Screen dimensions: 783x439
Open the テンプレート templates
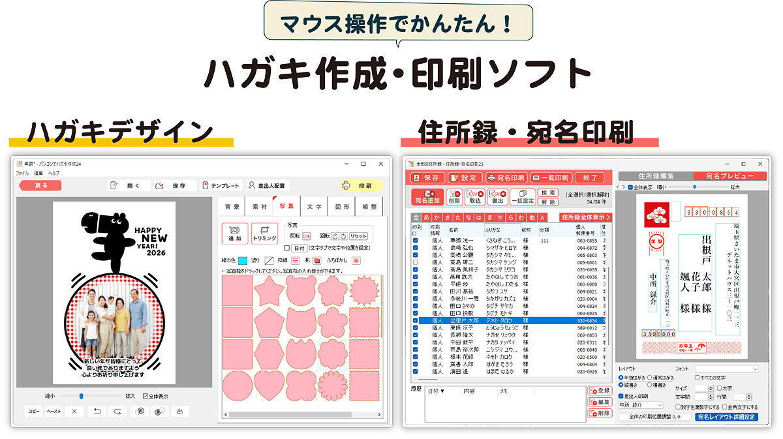[x=221, y=186]
